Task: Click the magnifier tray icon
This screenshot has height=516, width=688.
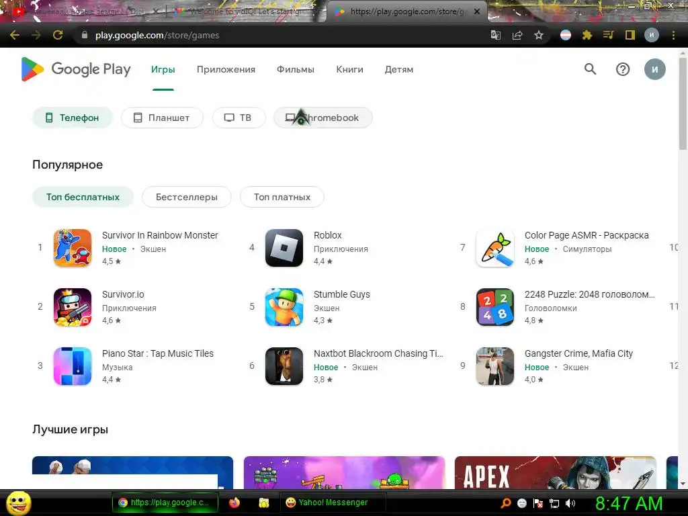Action: (505, 503)
